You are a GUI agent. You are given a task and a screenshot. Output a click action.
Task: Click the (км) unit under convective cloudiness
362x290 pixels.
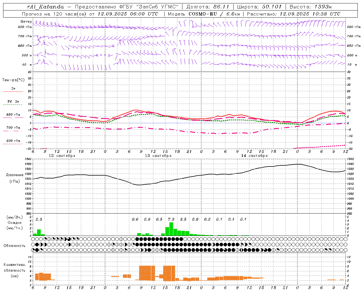pyautogui.click(x=14, y=276)
